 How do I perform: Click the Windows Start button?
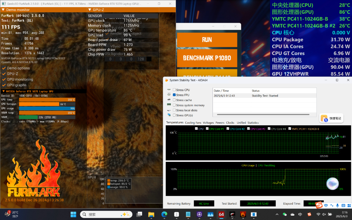click(x=73, y=214)
